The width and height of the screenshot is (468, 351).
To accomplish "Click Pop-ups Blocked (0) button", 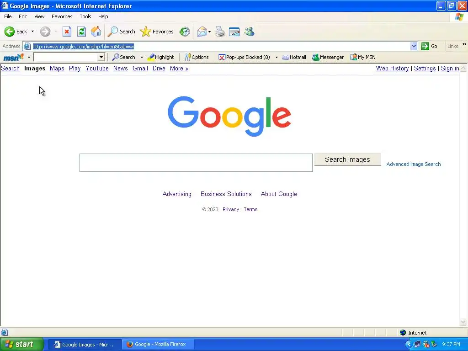I will click(244, 57).
